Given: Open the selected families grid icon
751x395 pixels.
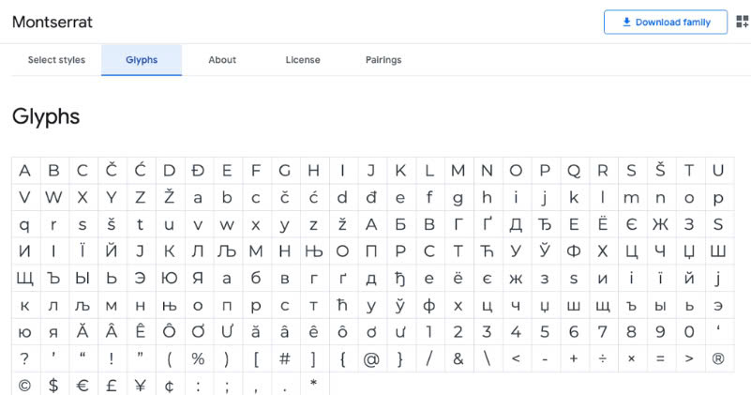Looking at the screenshot, I should click(742, 23).
